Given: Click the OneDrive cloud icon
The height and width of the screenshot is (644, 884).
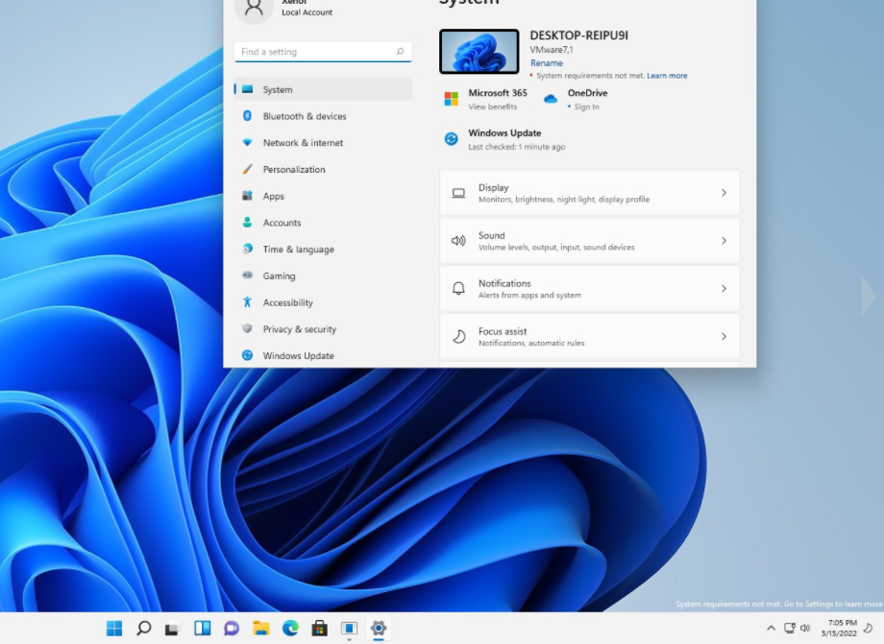Looking at the screenshot, I should click(x=551, y=99).
